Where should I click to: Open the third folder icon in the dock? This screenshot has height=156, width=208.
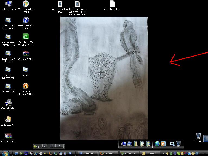148,144
